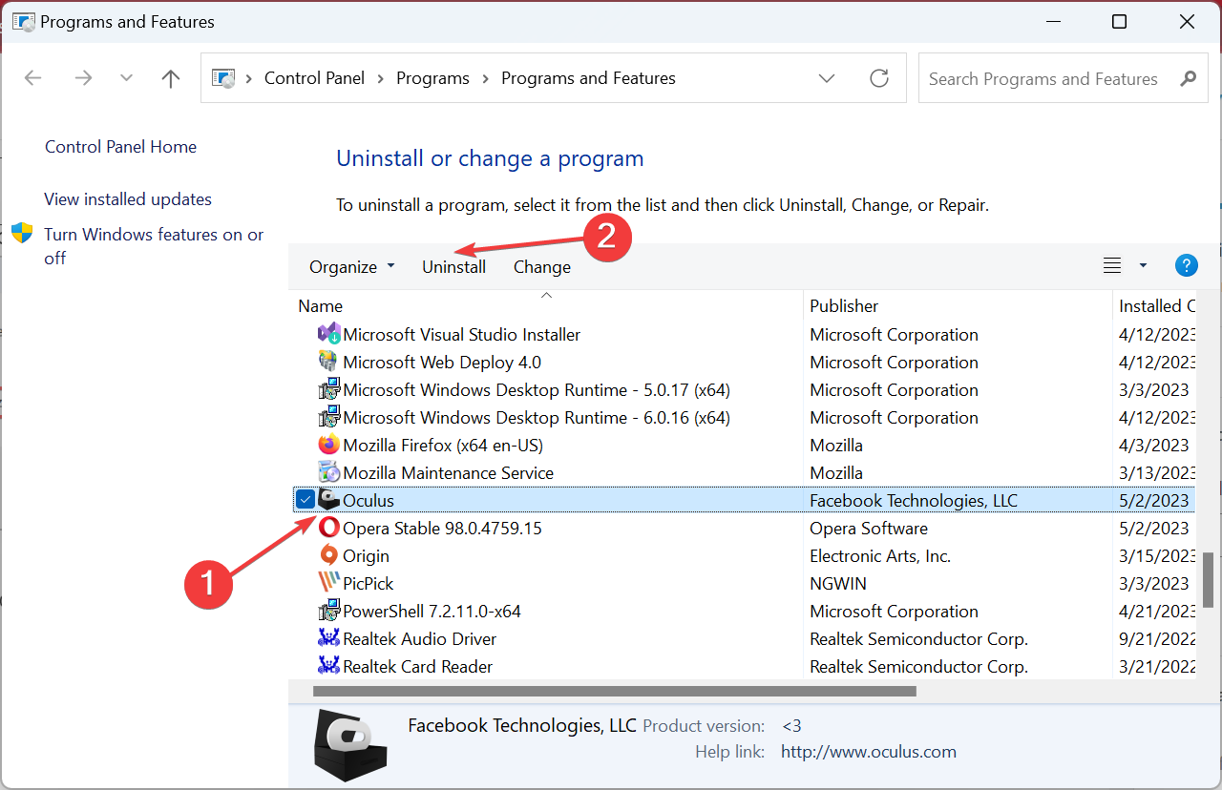1222x790 pixels.
Task: Click the large Oculus icon in details pane
Action: [350, 745]
